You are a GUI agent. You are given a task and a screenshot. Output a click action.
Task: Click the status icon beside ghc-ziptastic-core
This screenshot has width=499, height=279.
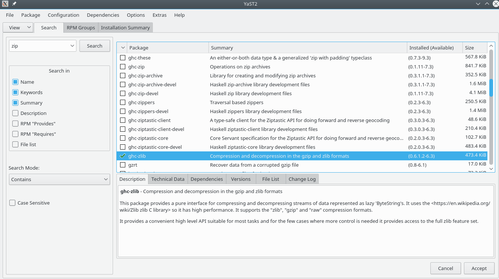tap(123, 138)
